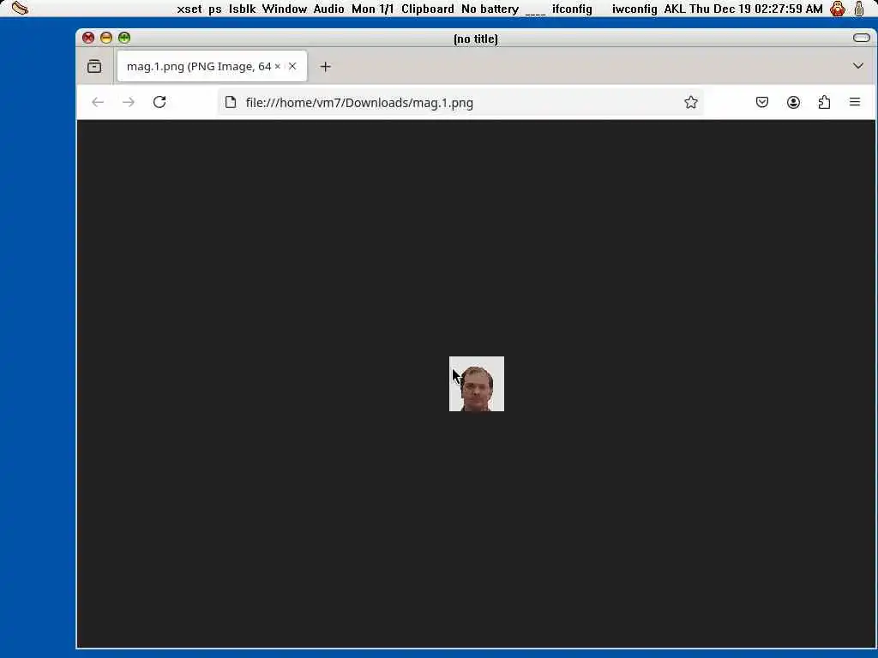Image resolution: width=878 pixels, height=658 pixels.
Task: Open the ps panel item
Action: pos(215,9)
